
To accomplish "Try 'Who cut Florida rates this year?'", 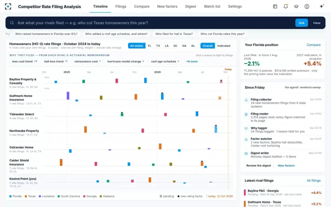I will coord(222,34).
